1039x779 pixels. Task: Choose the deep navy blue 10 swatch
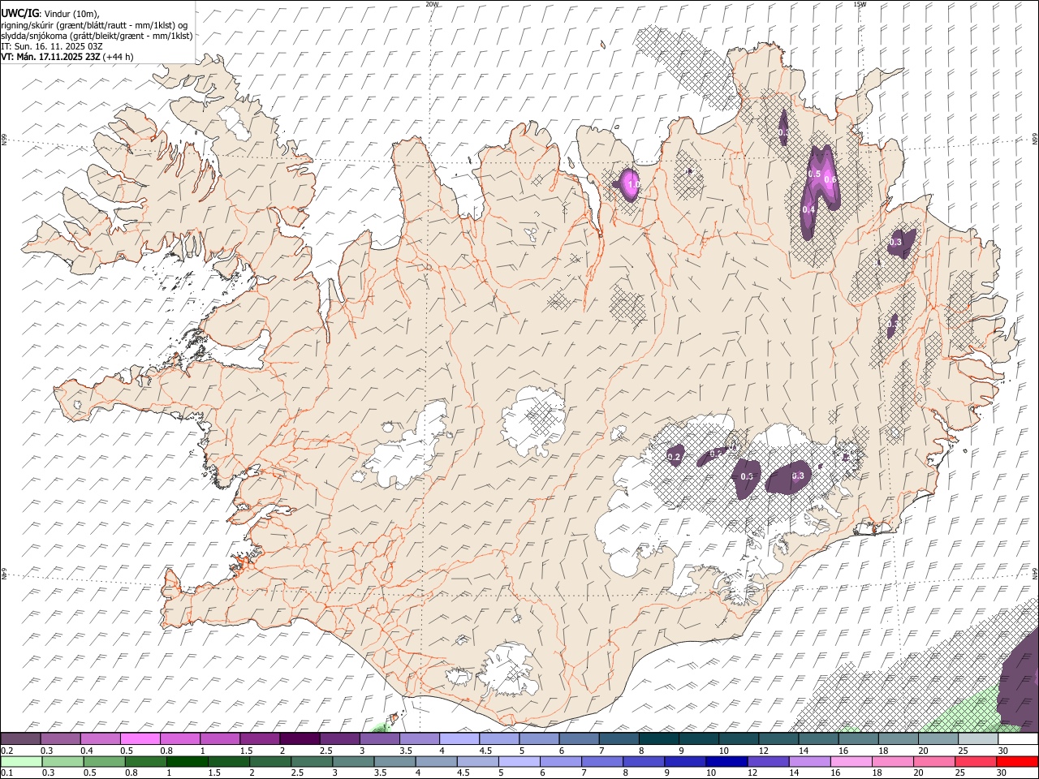coord(726,761)
